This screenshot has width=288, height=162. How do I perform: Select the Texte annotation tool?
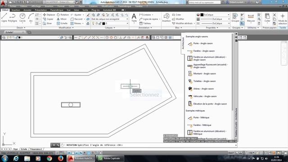pos(134,18)
